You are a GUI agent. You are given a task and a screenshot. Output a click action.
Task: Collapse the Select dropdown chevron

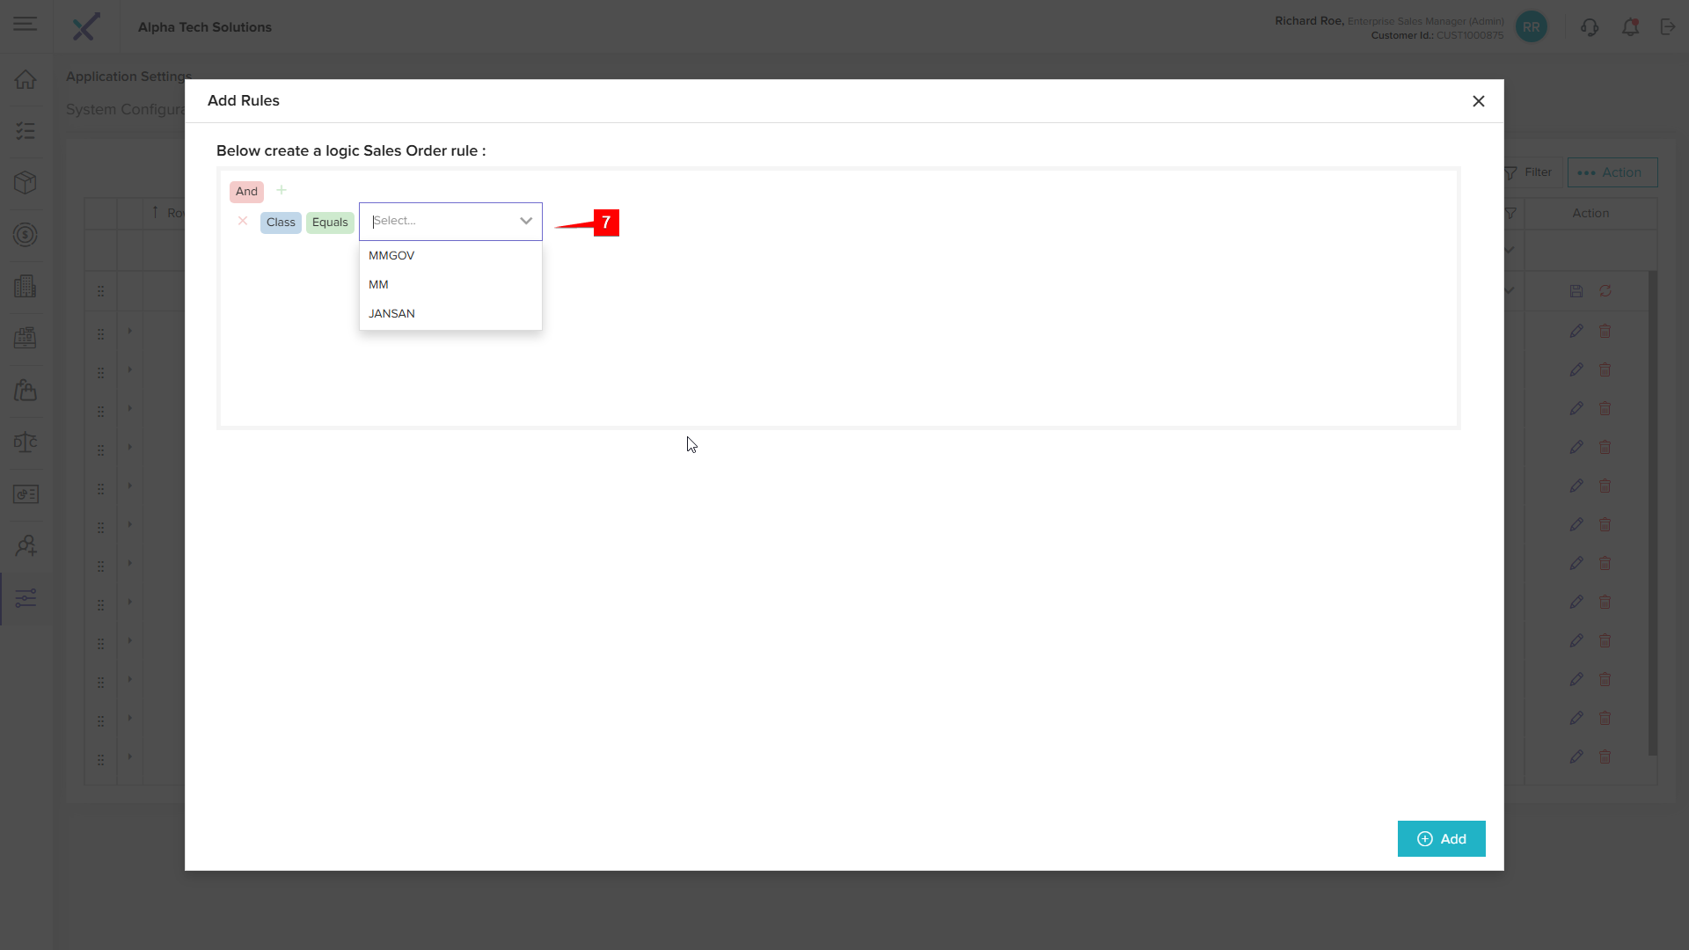pyautogui.click(x=526, y=221)
